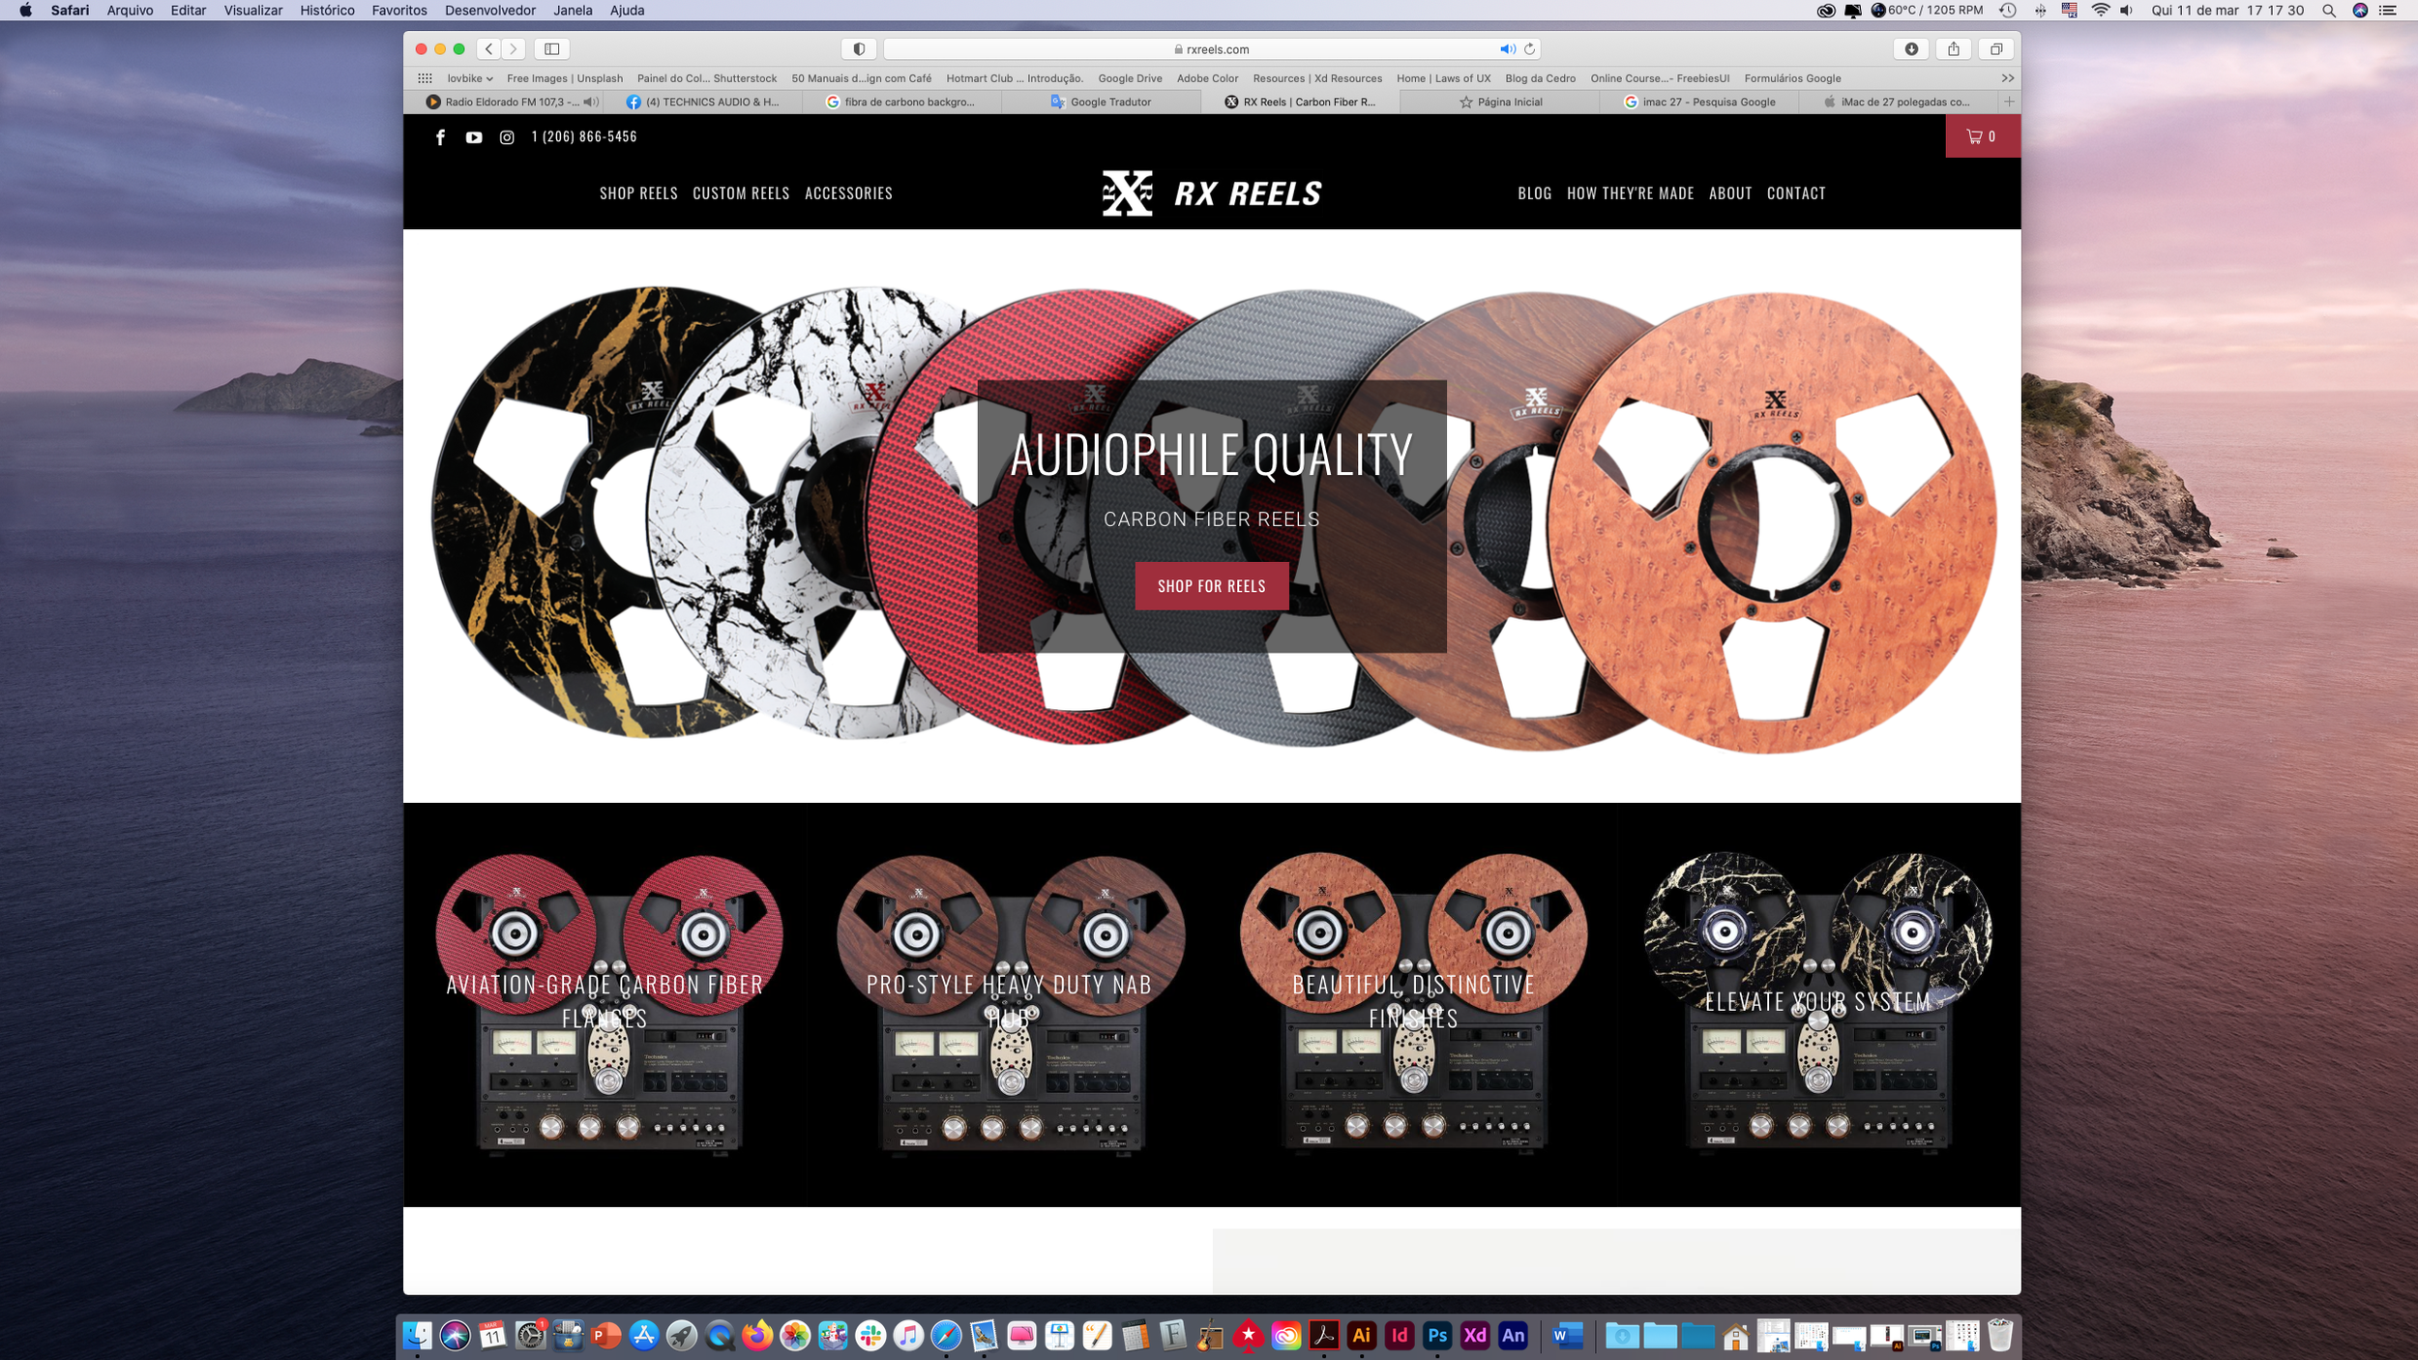Open the RX Reels Instagram icon
The image size is (2418, 1360).
(x=507, y=137)
